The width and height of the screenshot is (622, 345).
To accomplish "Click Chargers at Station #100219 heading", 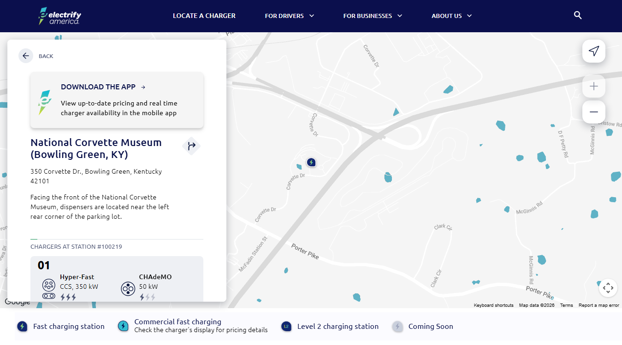I will 76,247.
